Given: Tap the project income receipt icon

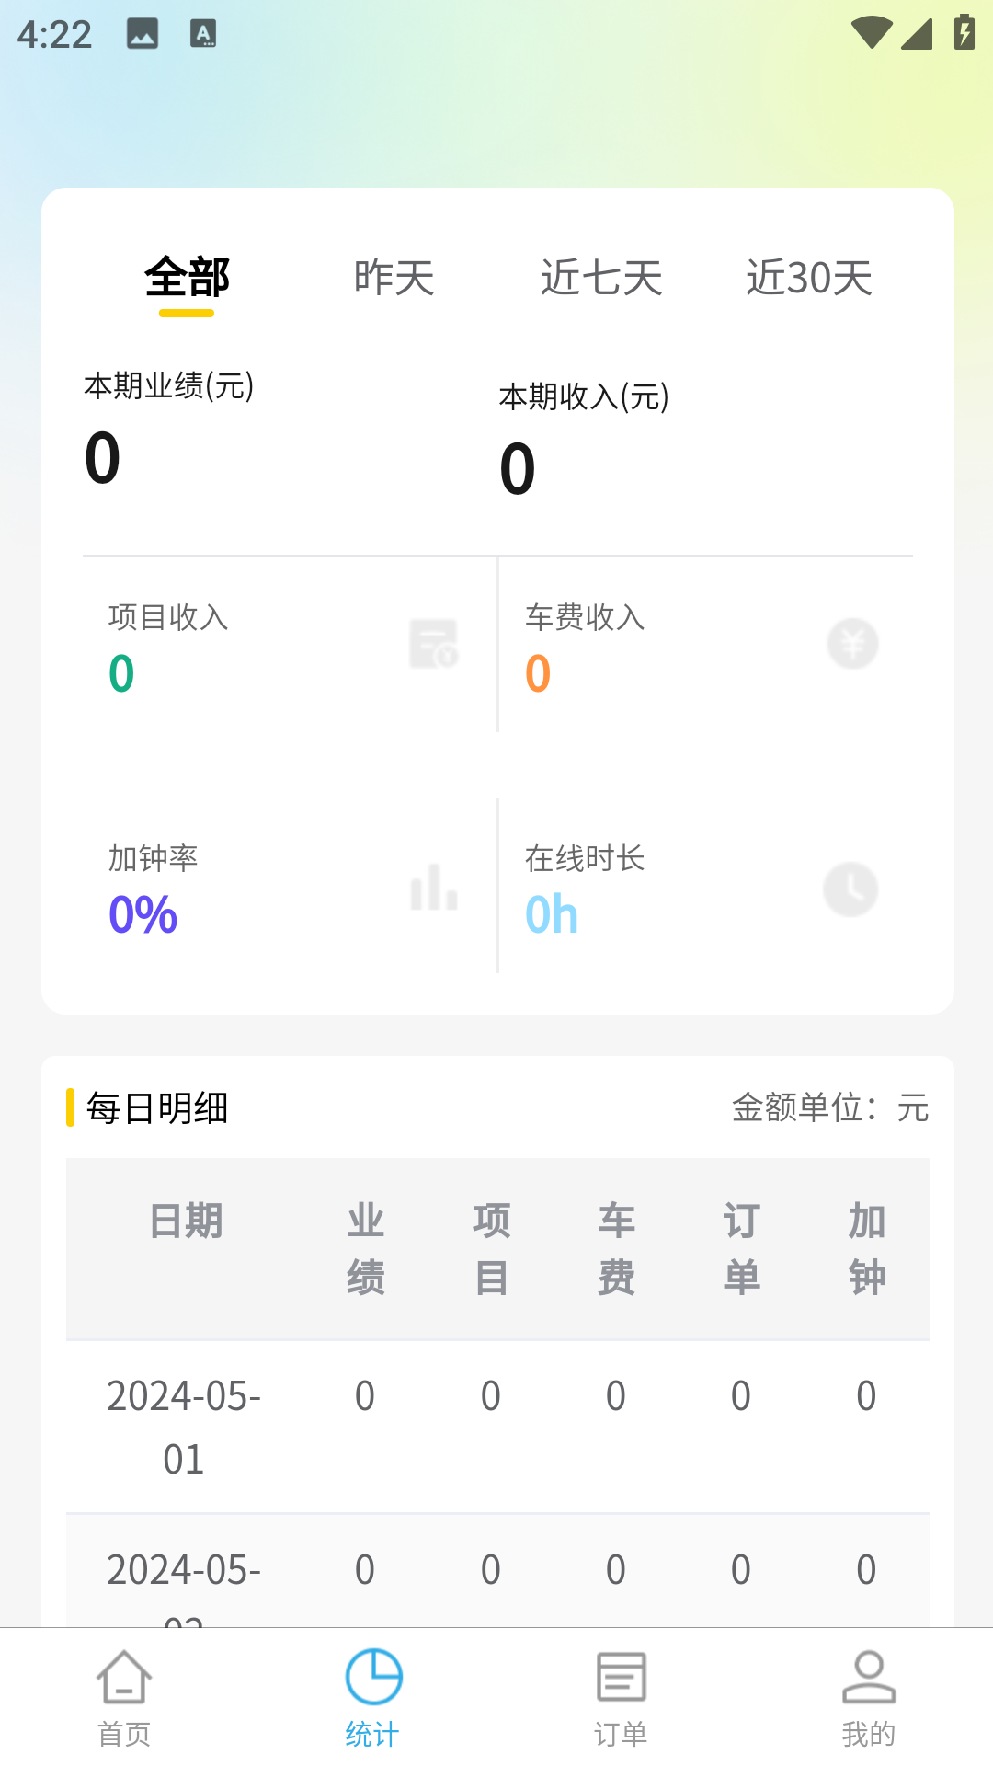Looking at the screenshot, I should coord(433,643).
